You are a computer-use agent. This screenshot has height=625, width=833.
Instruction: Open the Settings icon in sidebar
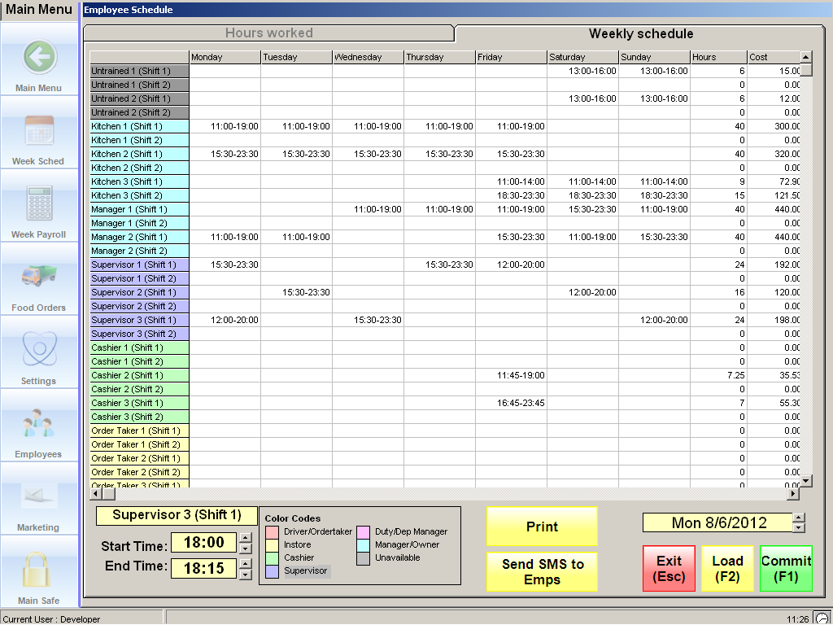(38, 350)
